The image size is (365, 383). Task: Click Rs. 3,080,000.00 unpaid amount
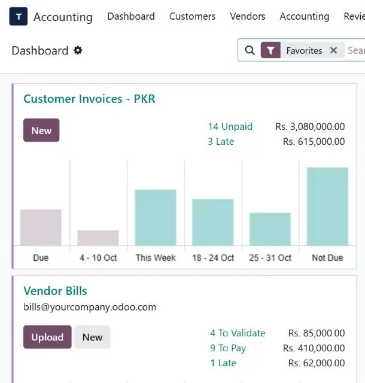[x=310, y=126]
